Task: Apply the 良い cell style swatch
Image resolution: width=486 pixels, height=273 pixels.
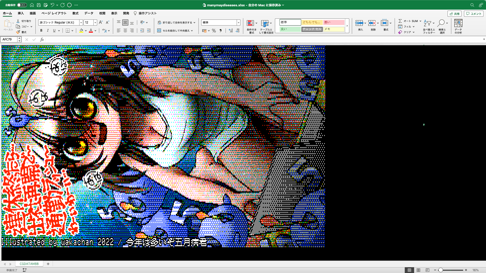Action: pyautogui.click(x=290, y=29)
